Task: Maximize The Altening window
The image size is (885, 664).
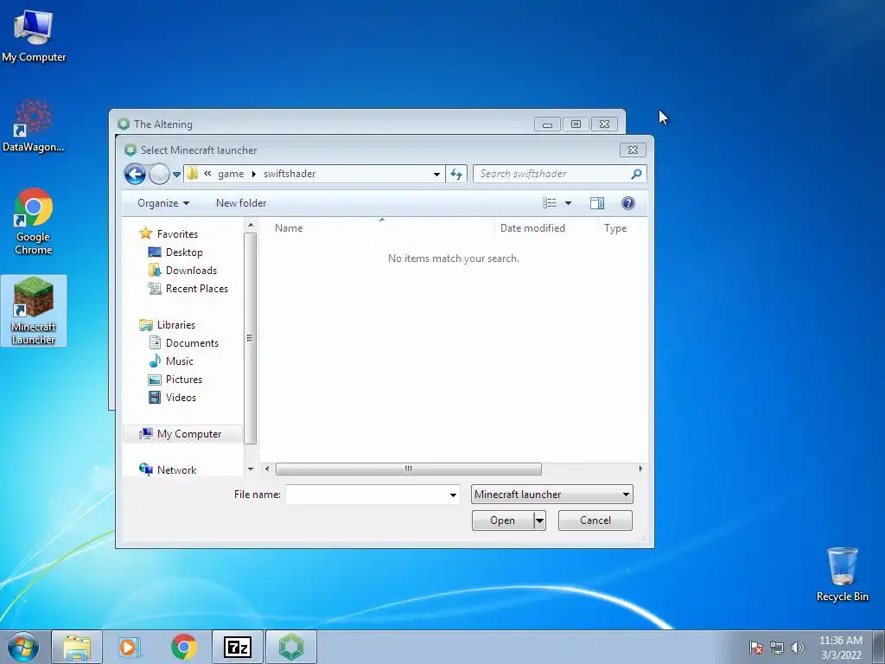Action: pos(576,124)
